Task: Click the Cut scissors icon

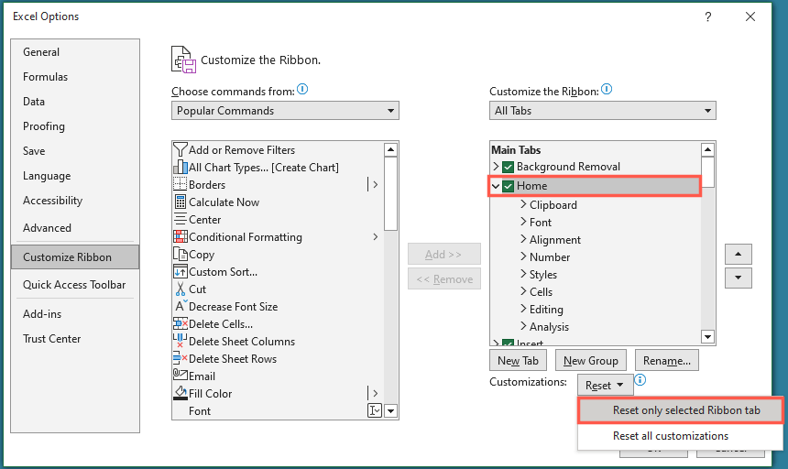Action: (181, 289)
